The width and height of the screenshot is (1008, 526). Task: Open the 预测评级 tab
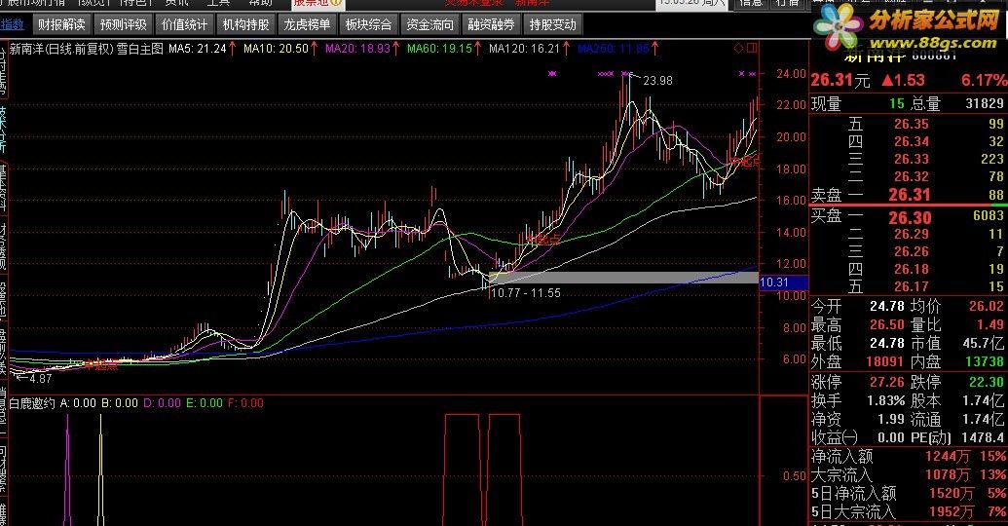coord(124,25)
